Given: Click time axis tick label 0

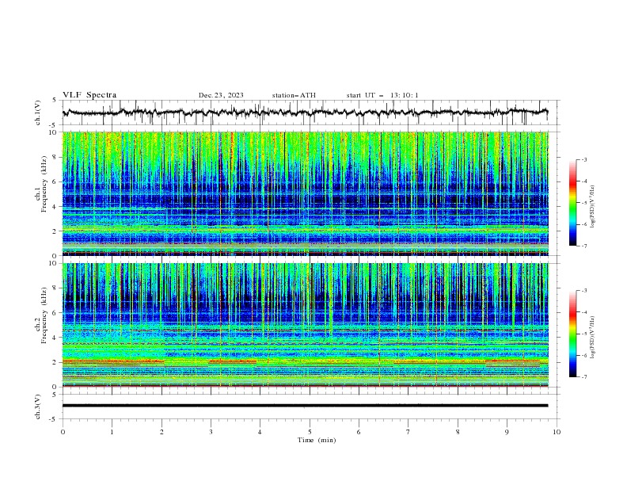Looking at the screenshot, I should [x=63, y=432].
